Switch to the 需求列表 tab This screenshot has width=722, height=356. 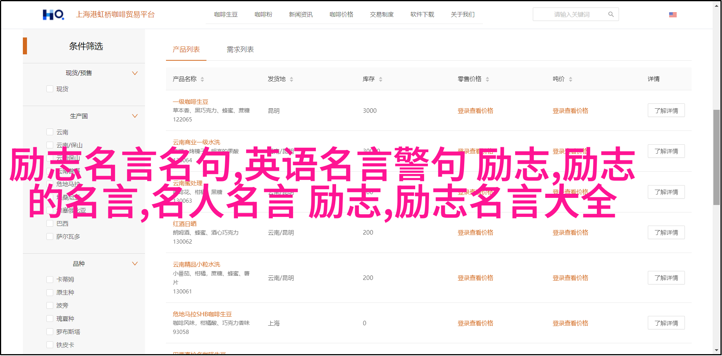(x=240, y=49)
